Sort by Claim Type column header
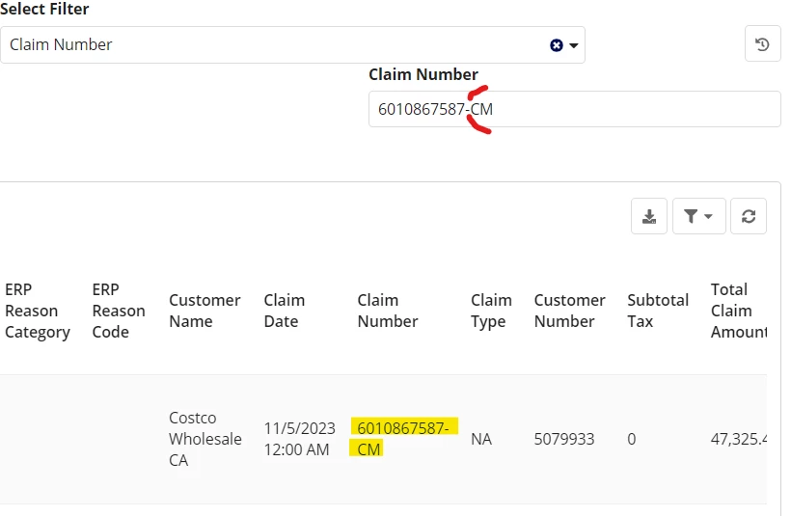791x516 pixels. pyautogui.click(x=491, y=311)
